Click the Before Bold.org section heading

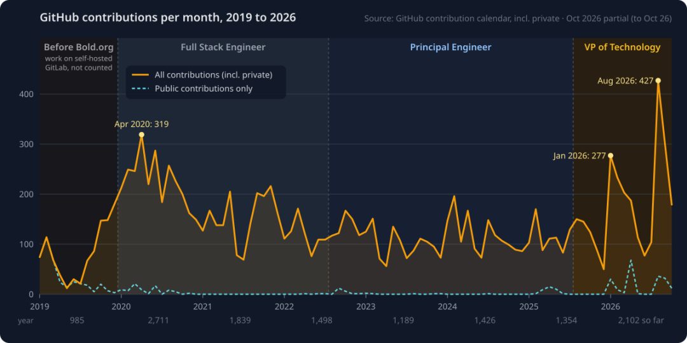[x=79, y=47]
